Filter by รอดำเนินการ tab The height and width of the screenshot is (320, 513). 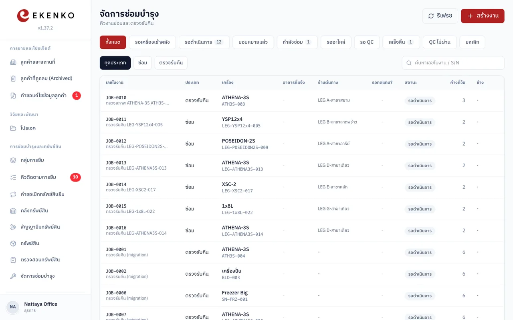point(204,42)
